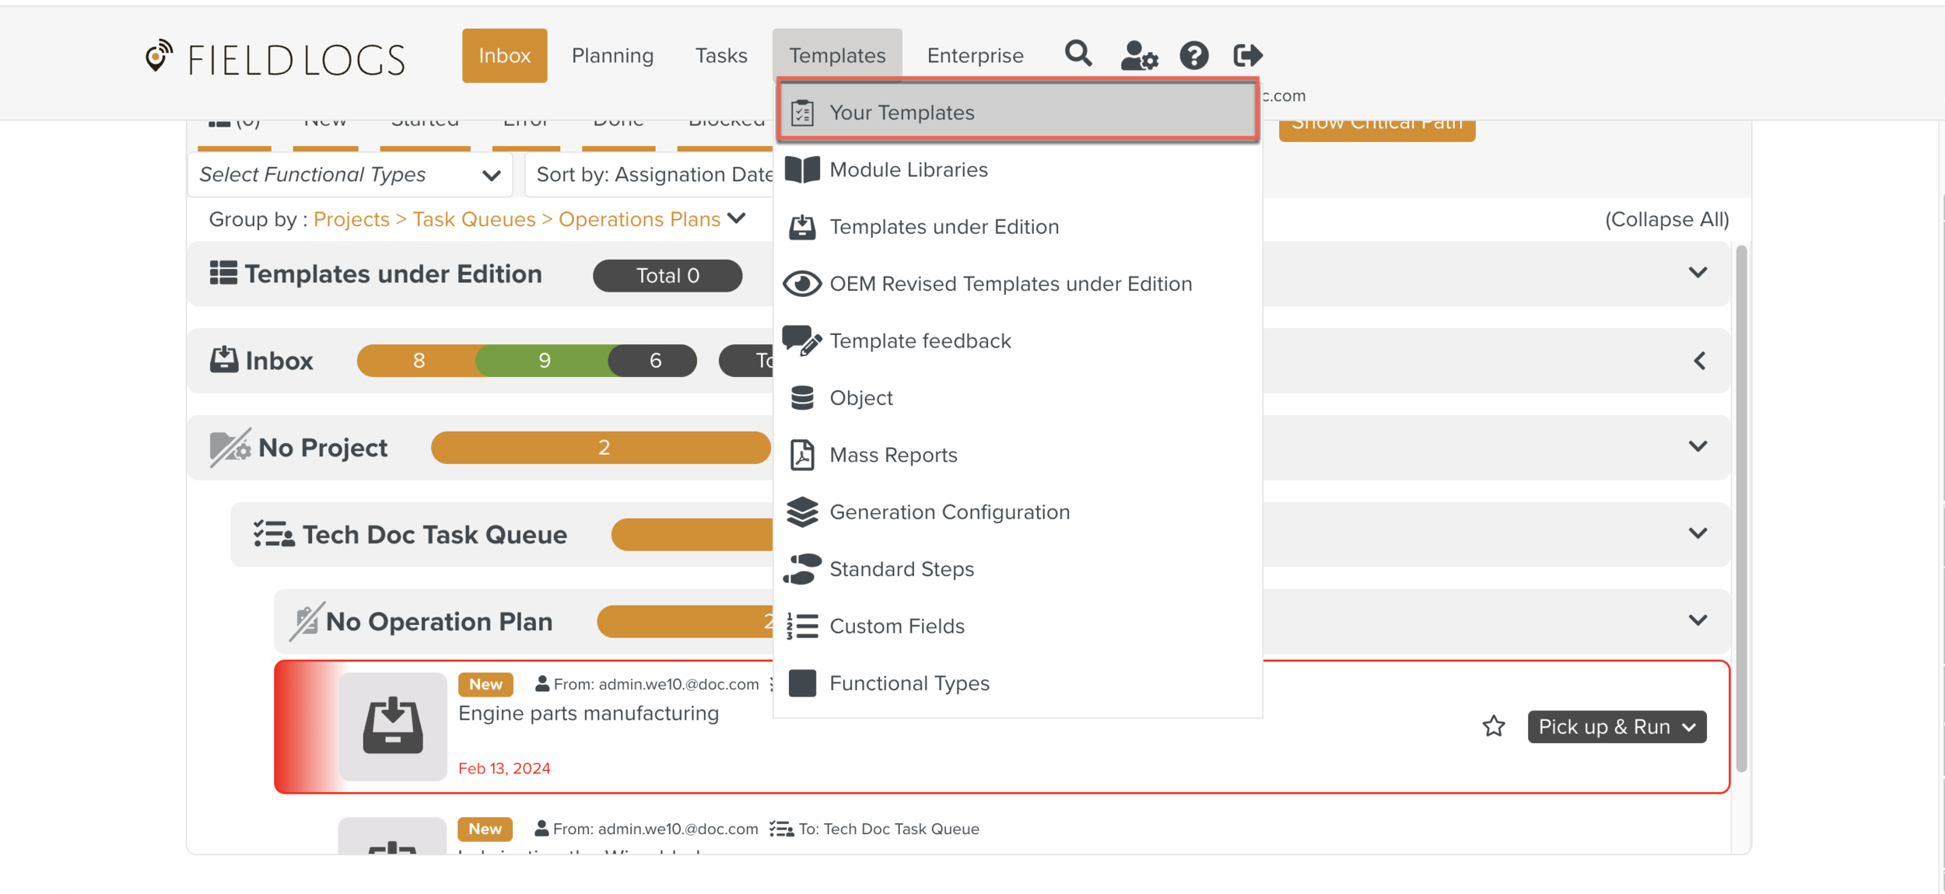Expand the Inbox group arrow

tap(1699, 361)
